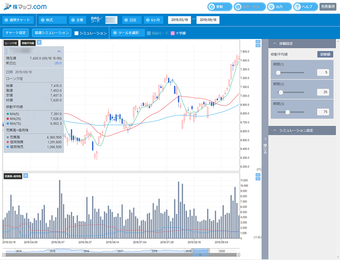Screen dimensions: 340x260
Task: Select the 移動平均線 moving average tab
Action: point(28,43)
